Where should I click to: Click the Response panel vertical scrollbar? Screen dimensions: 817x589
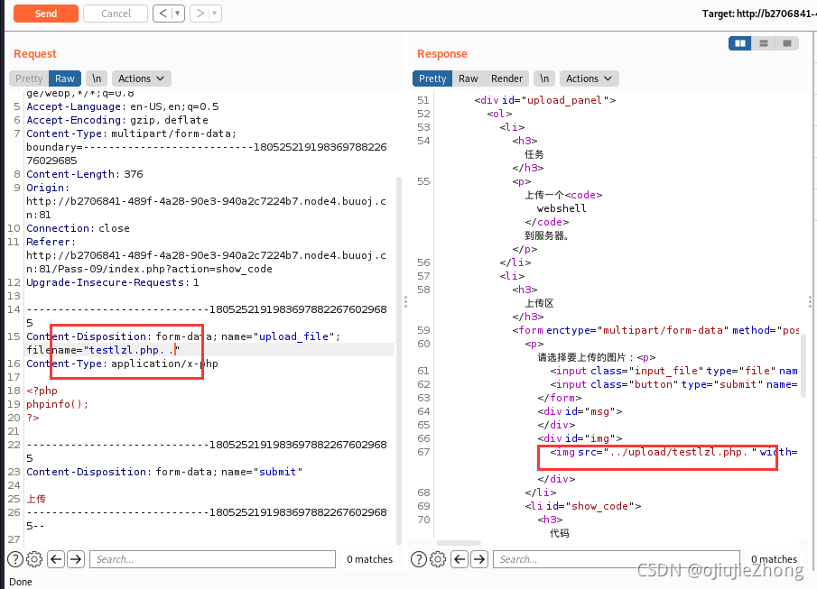click(803, 366)
